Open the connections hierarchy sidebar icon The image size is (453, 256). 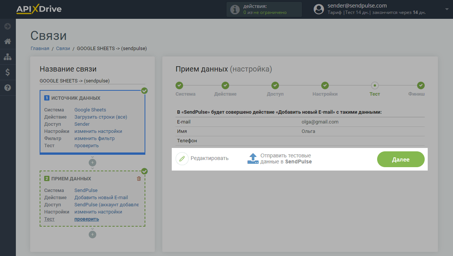(x=8, y=57)
